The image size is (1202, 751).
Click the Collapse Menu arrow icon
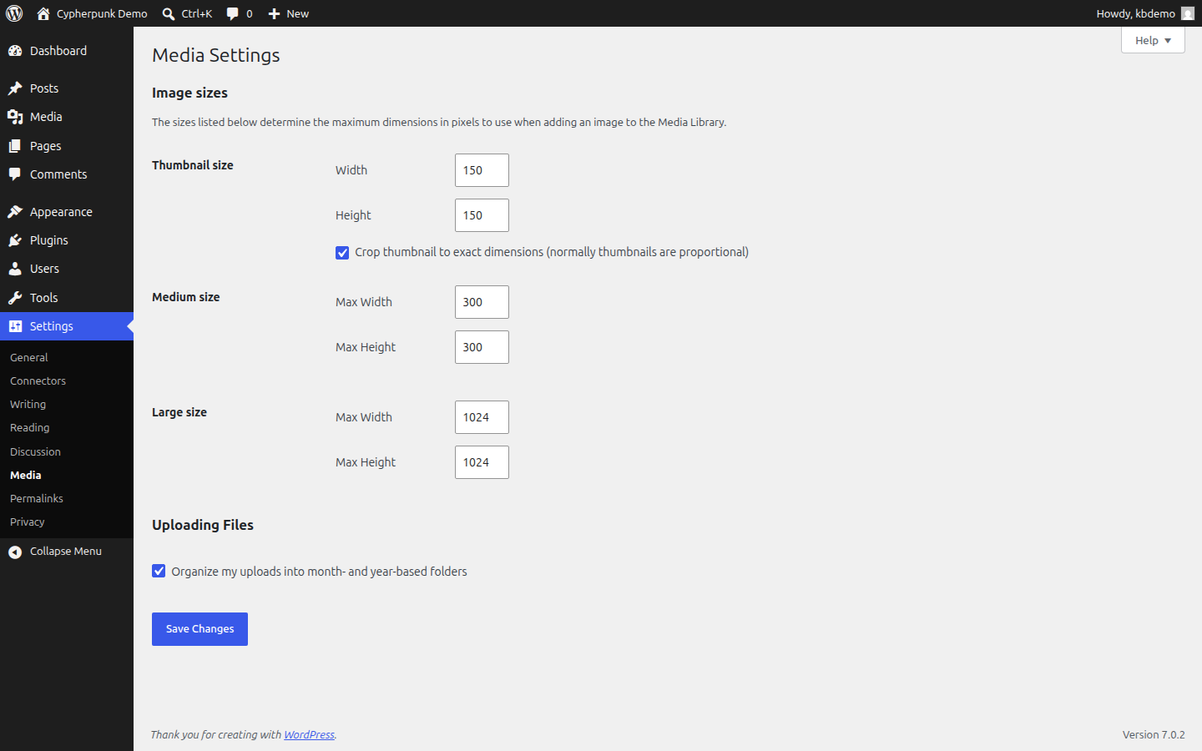click(x=15, y=552)
